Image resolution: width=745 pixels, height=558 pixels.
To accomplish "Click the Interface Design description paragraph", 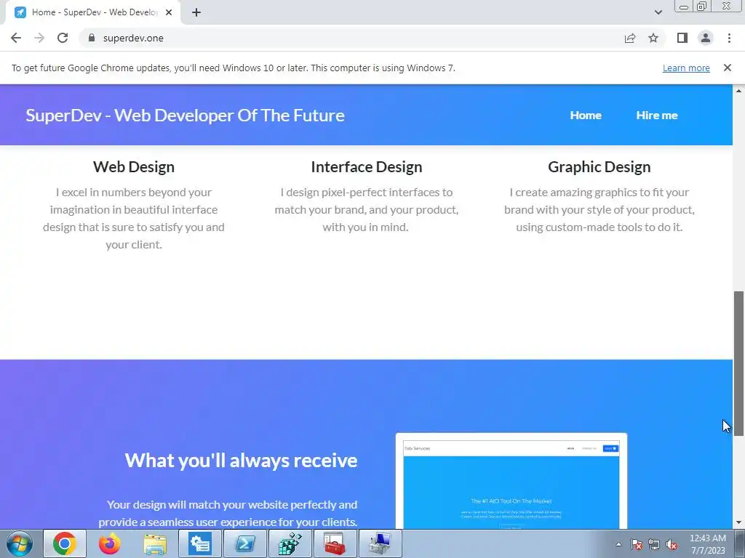I will point(367,210).
